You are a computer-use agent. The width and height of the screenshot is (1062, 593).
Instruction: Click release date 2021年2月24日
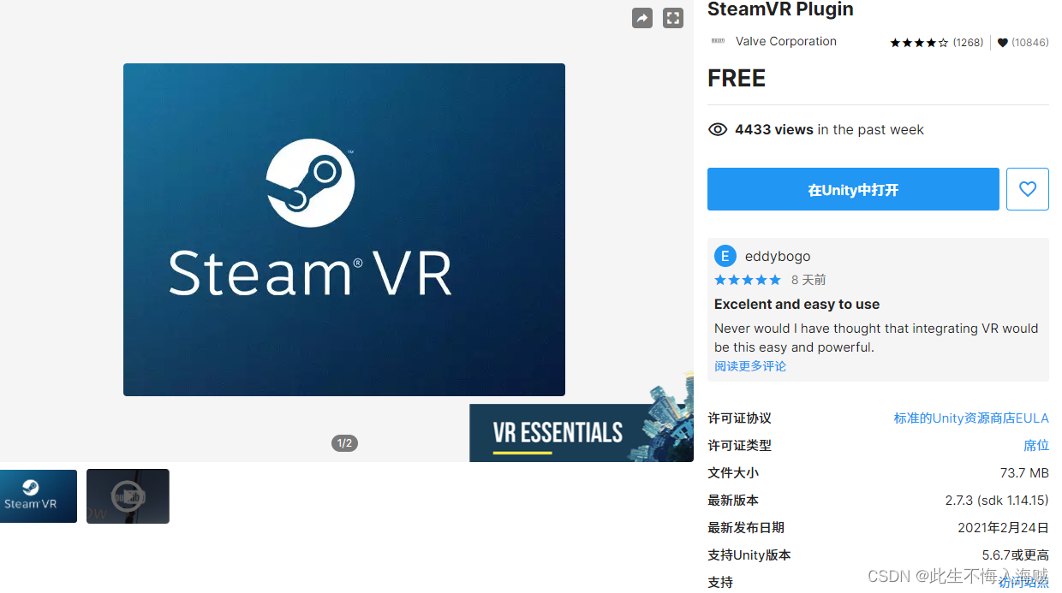pos(1003,527)
